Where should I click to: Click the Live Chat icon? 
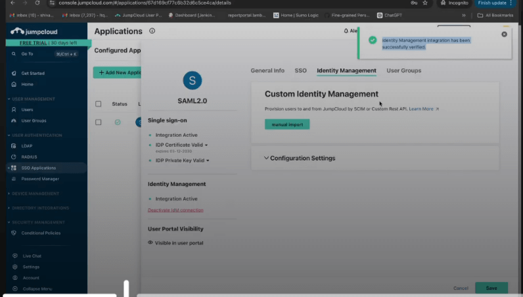15,256
